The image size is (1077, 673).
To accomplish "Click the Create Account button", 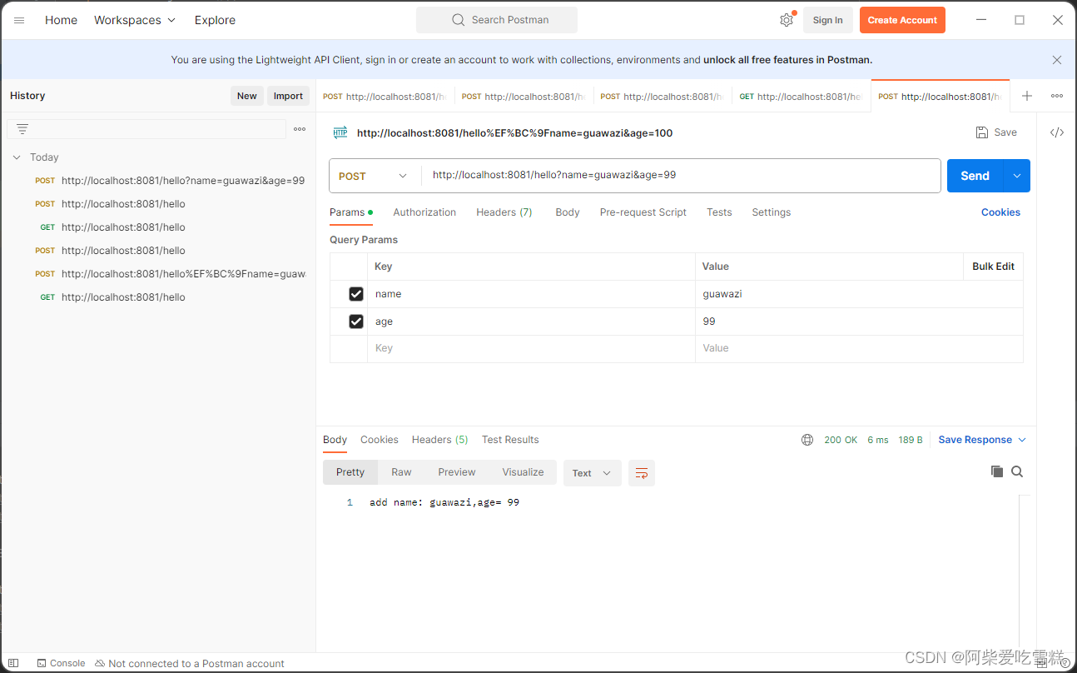I will 902,19.
